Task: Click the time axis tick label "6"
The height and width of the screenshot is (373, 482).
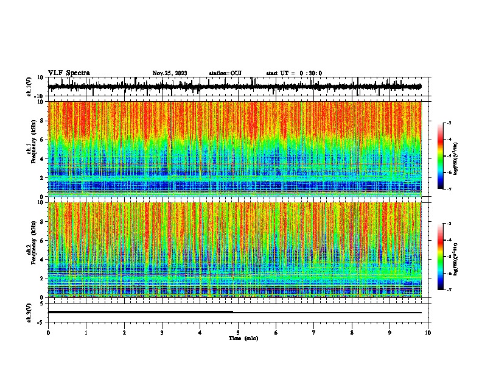Action: pos(276,333)
